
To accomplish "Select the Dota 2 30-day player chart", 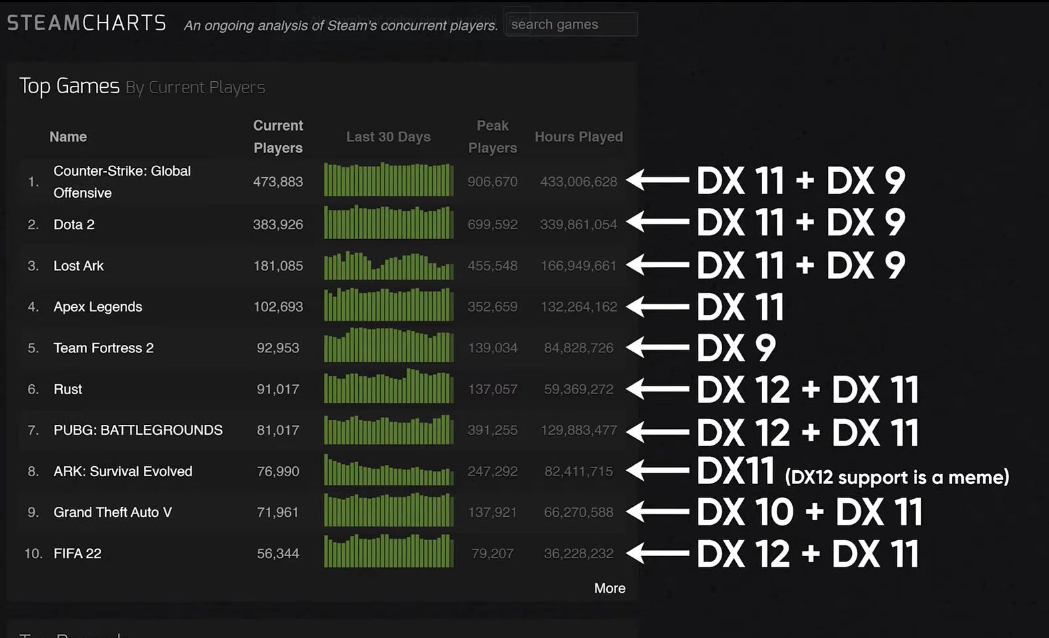I will [x=389, y=222].
